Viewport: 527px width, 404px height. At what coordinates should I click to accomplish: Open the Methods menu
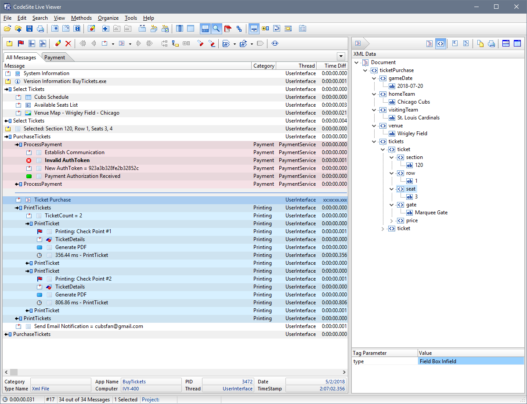[81, 18]
